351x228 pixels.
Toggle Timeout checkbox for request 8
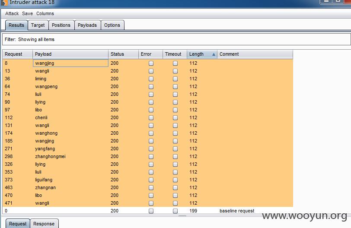click(175, 63)
